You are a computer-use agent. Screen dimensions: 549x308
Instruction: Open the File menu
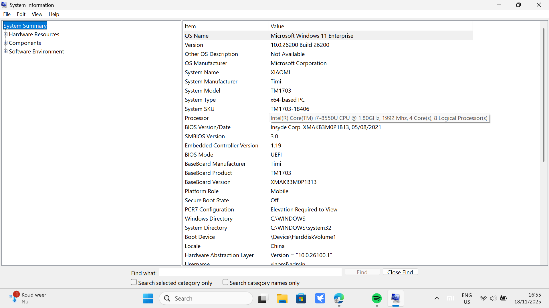[7, 14]
